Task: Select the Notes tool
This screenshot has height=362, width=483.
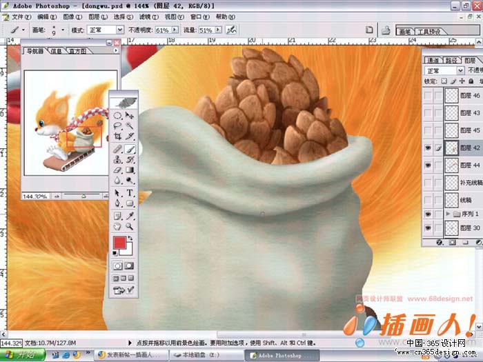Action: pos(117,216)
